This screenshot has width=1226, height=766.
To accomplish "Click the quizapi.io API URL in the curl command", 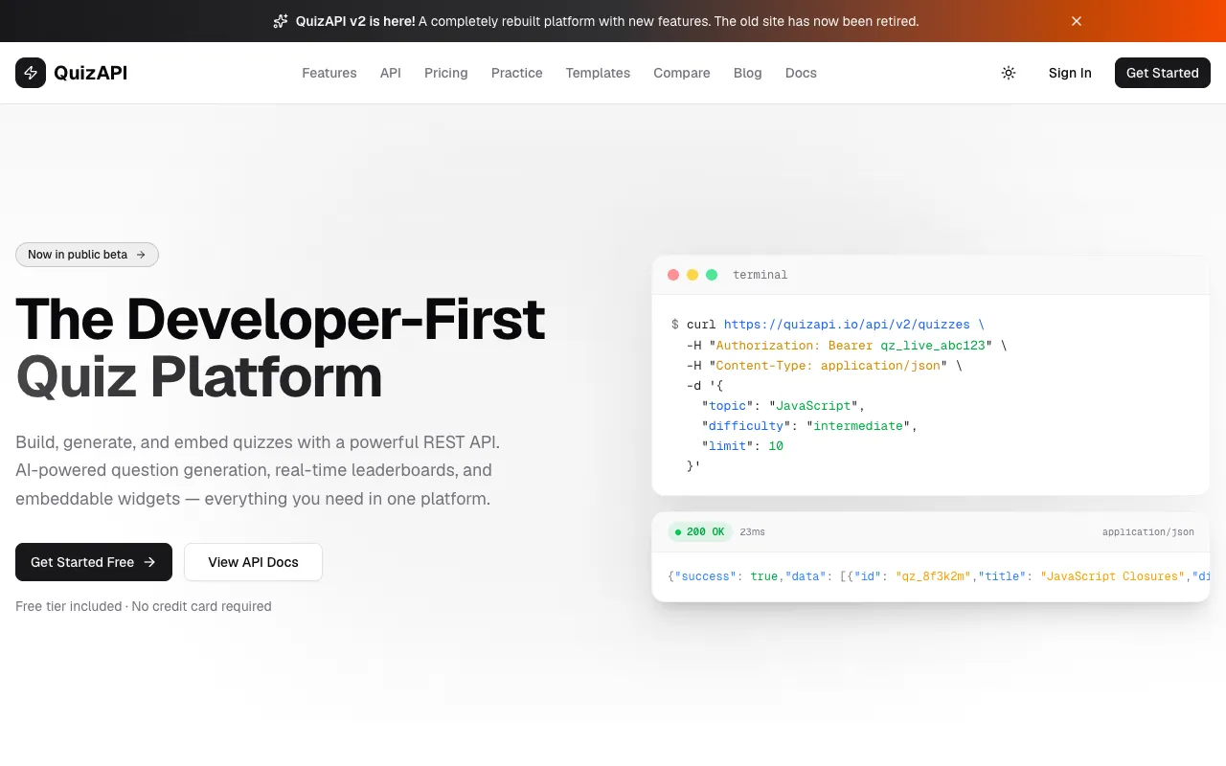I will click(x=847, y=325).
